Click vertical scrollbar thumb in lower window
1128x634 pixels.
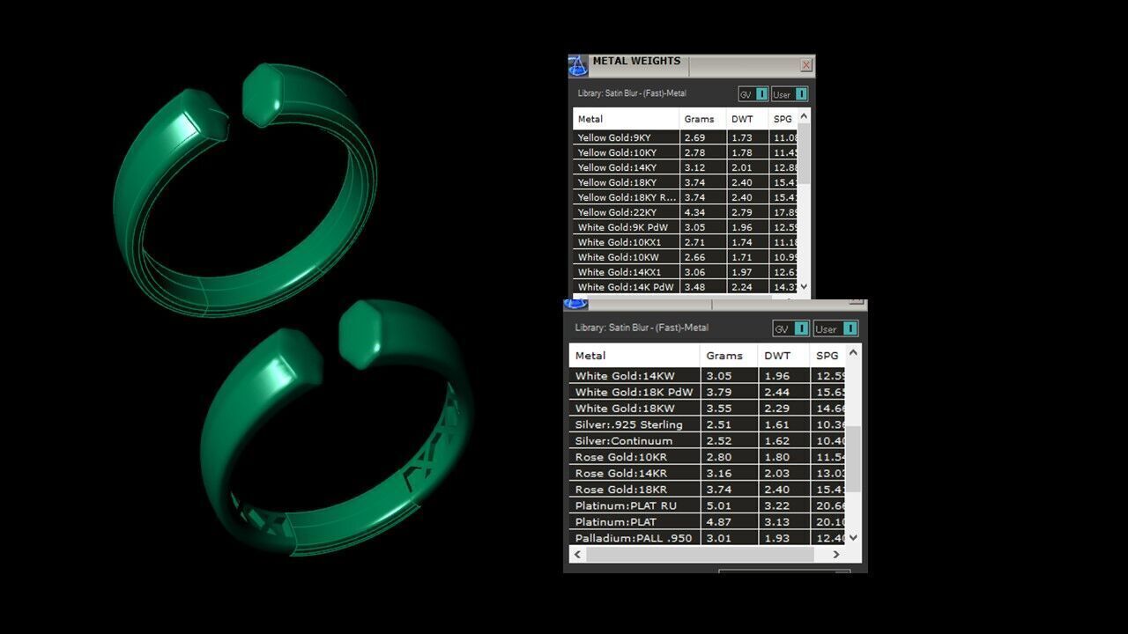[852, 460]
